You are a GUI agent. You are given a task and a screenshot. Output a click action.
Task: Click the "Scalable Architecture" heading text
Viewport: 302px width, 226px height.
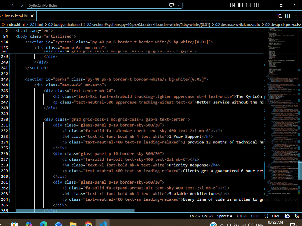click(193, 193)
